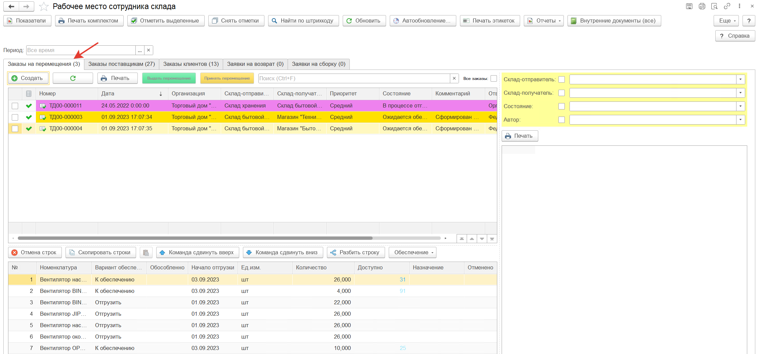Tick checkbox for order ТД00-000011
Viewport: 759px width, 354px height.
(x=15, y=106)
